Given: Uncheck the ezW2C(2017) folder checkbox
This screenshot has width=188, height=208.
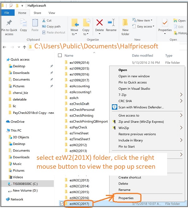Looking at the screenshot, I should pyautogui.click(x=62, y=203).
